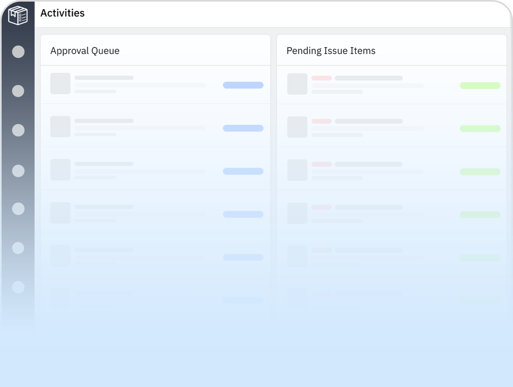
Task: Select the first circular sidebar icon
Action: [18, 52]
